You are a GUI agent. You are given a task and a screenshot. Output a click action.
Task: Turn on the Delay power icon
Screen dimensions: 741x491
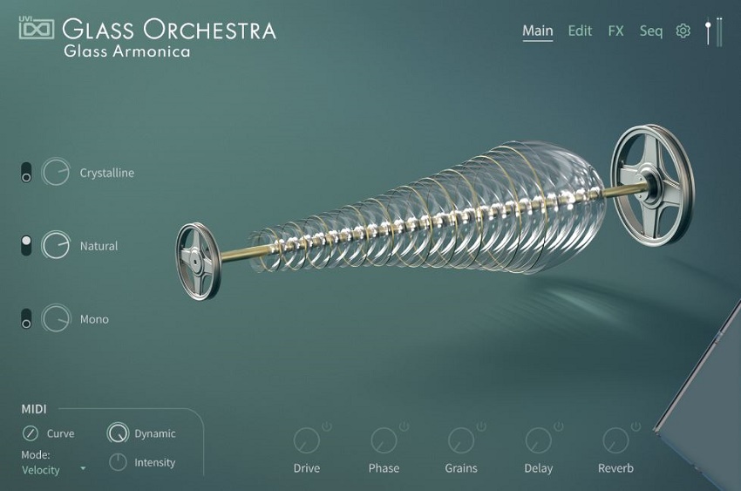pyautogui.click(x=559, y=426)
